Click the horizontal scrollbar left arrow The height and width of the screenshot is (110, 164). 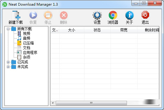(x=53, y=103)
